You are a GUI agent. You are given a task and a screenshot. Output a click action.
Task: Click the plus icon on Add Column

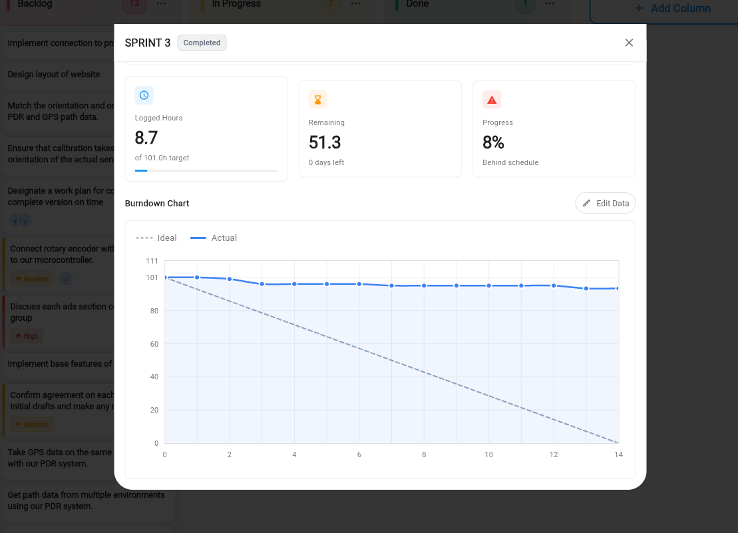pos(638,8)
